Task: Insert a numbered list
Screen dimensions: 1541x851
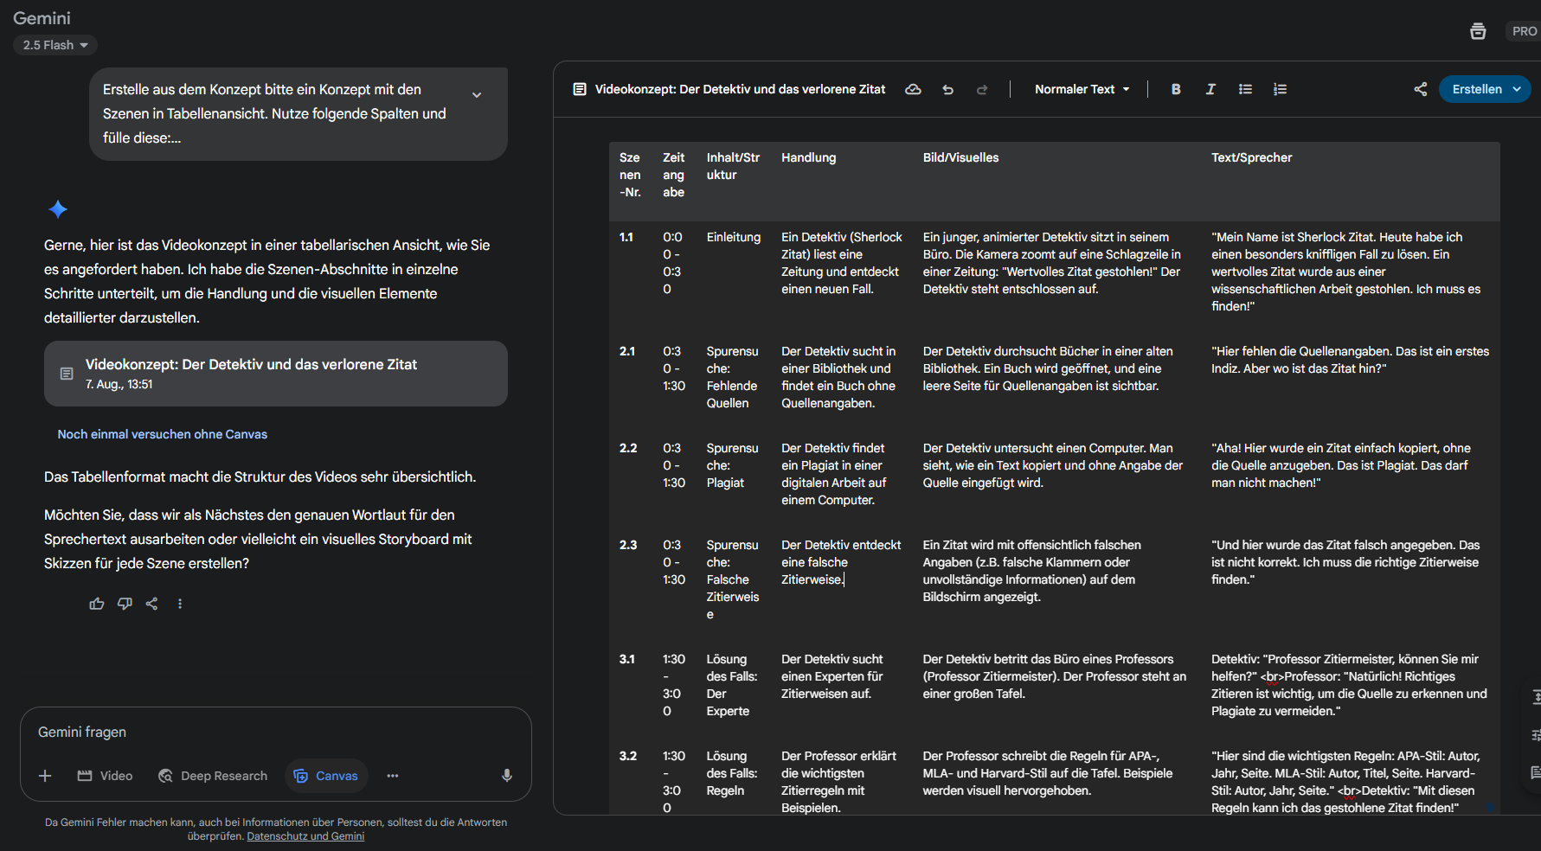Action: (1280, 89)
